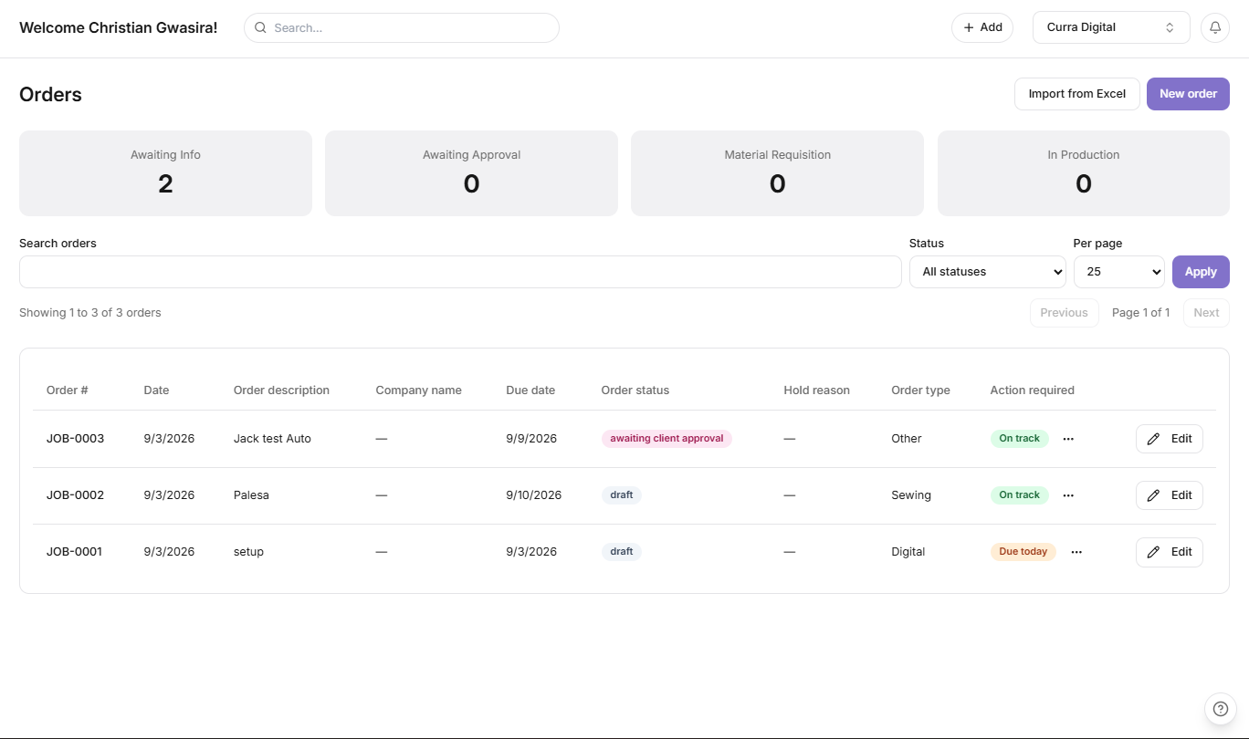
Task: Open the notifications bell
Action: 1214,27
